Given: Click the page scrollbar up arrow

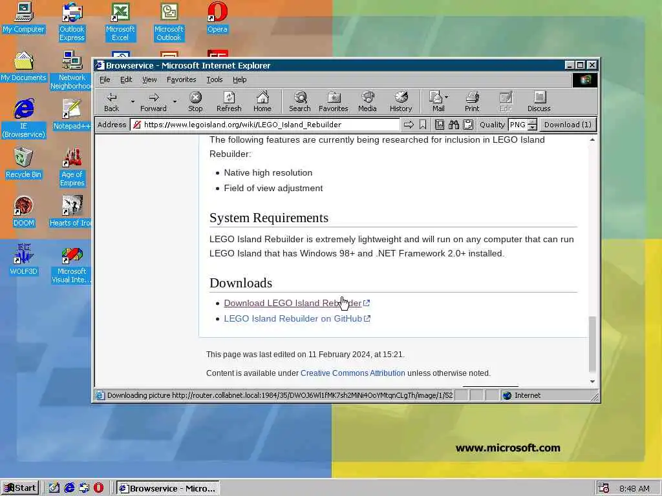Looking at the screenshot, I should [592, 139].
